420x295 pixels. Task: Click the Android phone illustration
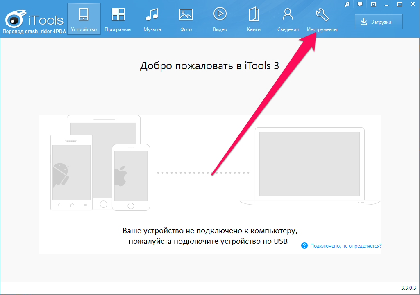pyautogui.click(x=70, y=172)
